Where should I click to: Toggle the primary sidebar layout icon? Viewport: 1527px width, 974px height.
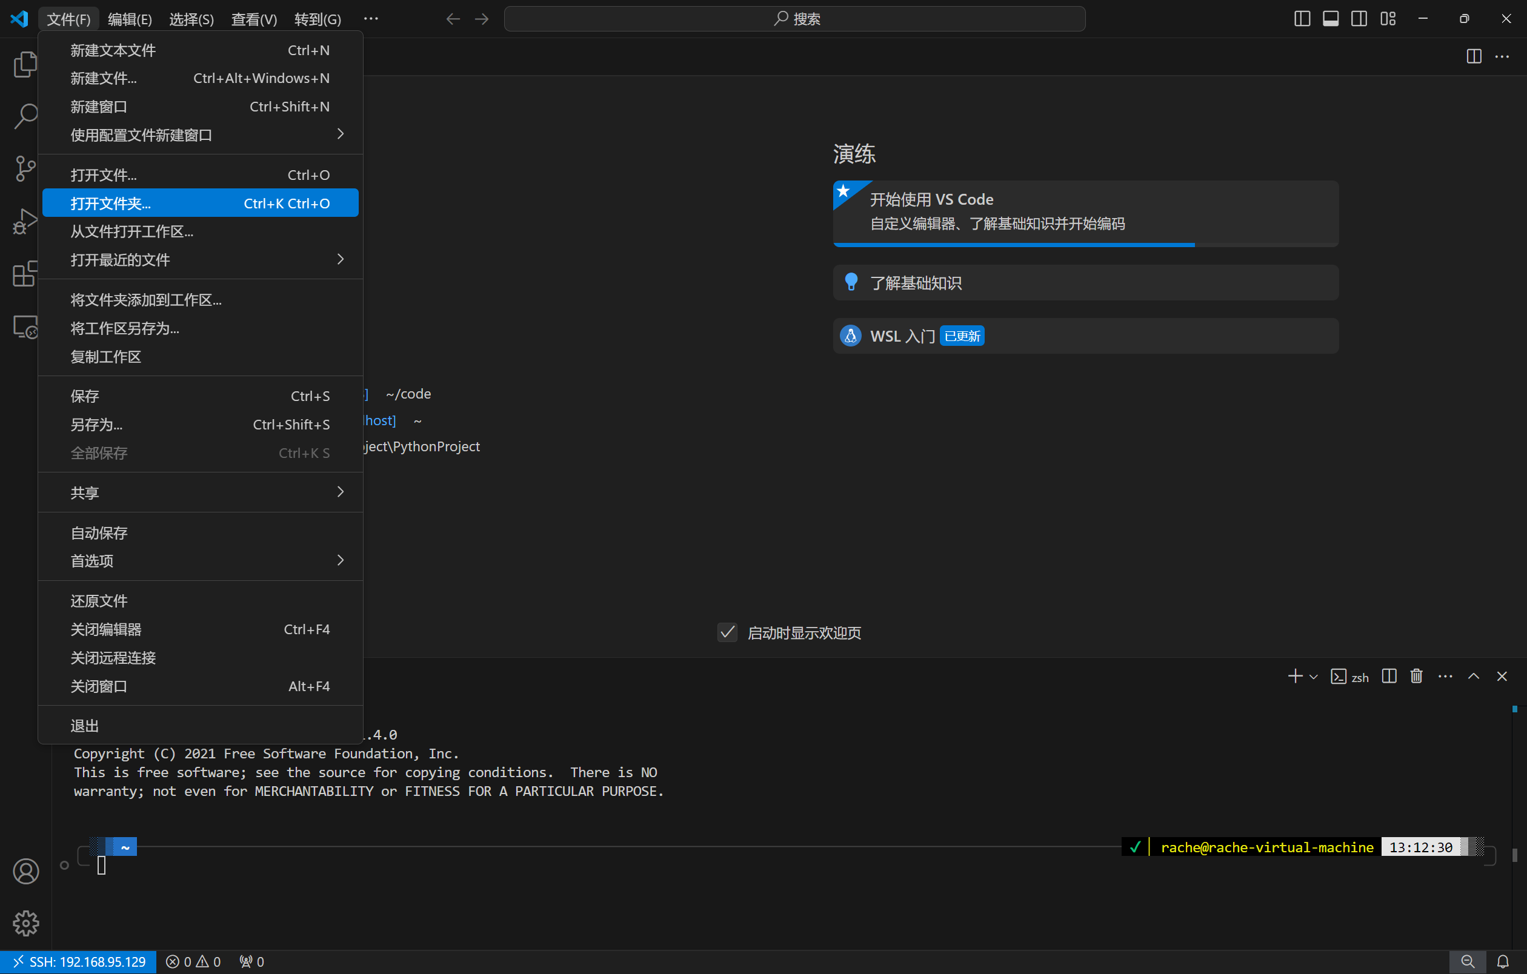(x=1302, y=19)
